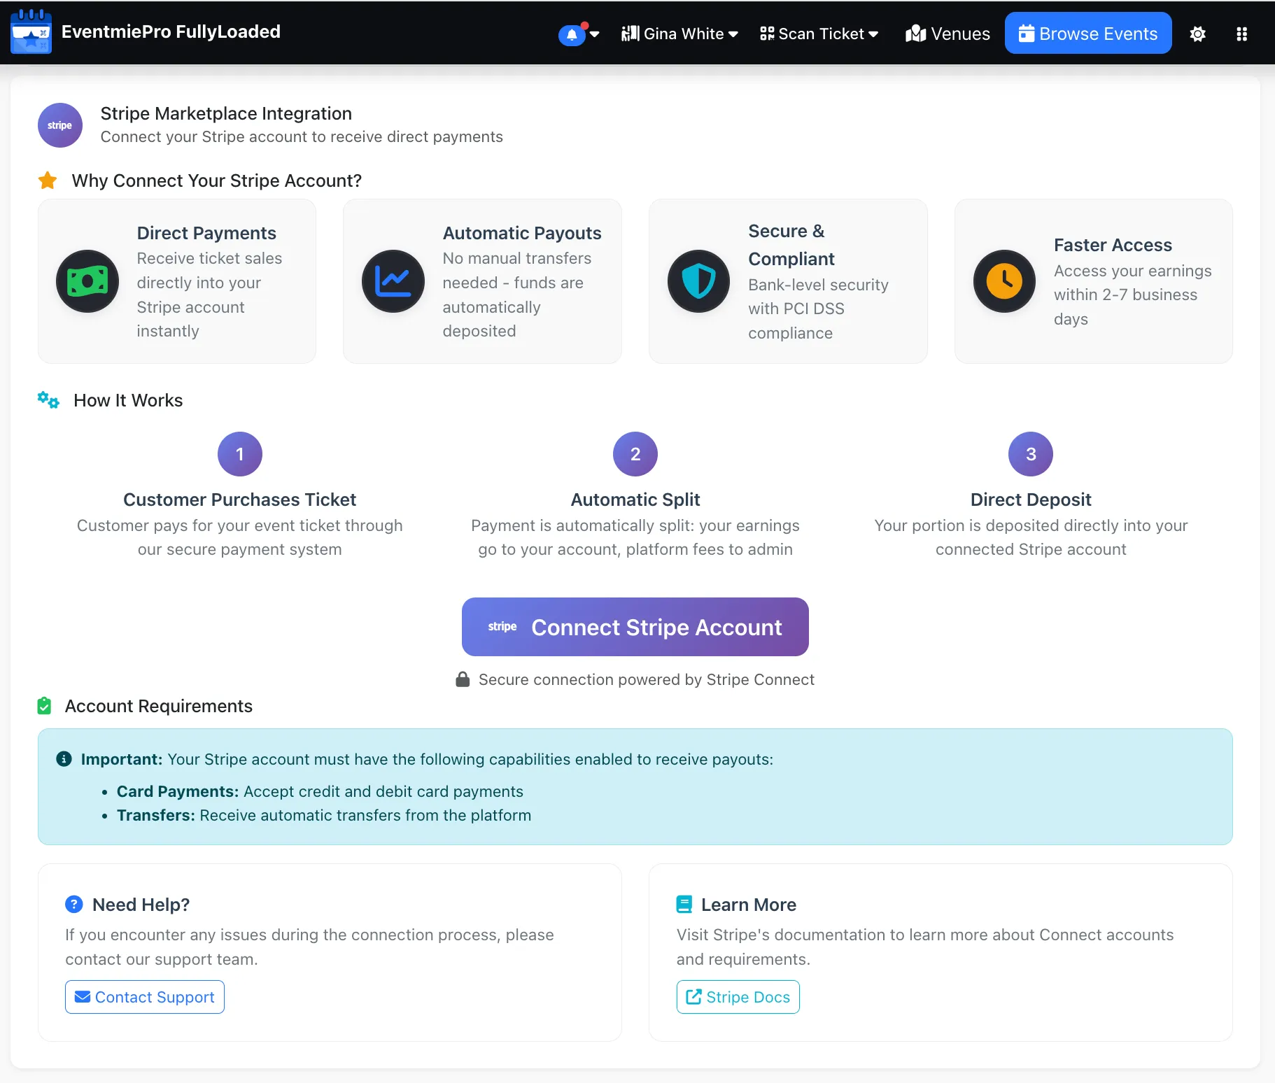The width and height of the screenshot is (1275, 1083).
Task: Select the Automatic Payouts heading
Action: (522, 233)
